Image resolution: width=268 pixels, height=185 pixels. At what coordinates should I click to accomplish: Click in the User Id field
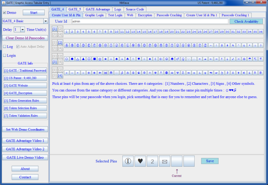click(x=150, y=21)
